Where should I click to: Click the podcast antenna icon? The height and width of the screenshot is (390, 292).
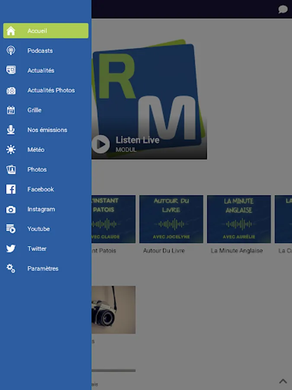click(11, 51)
